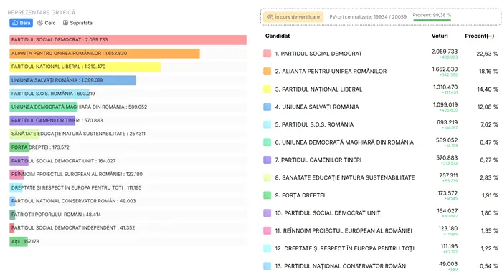This screenshot has width=502, height=274.
Task: Click the purple swatch for Partidul Oamenilor Tineri
Action: (267, 160)
